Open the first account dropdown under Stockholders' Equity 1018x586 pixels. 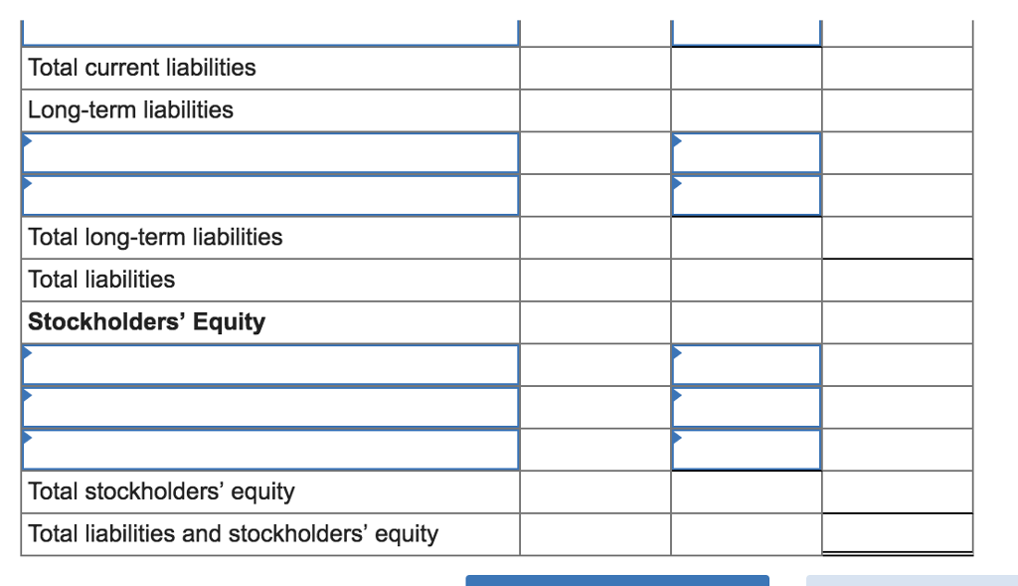point(268,364)
